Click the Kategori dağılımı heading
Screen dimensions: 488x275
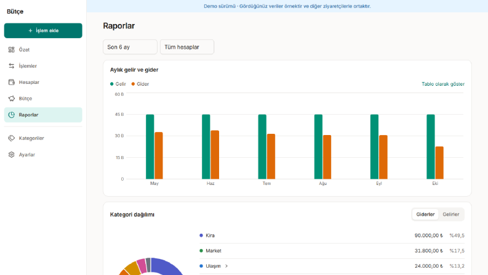(132, 215)
